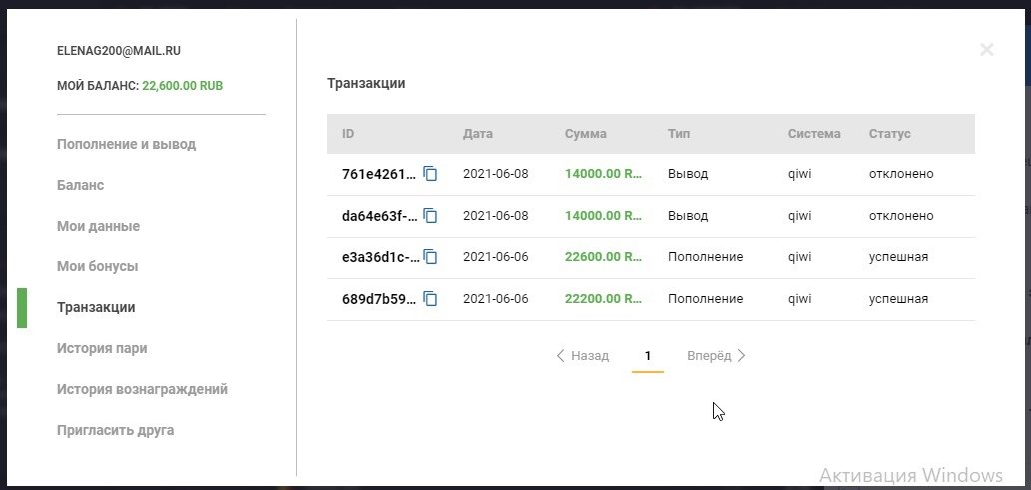Click the Сумма column header
Image resolution: width=1031 pixels, height=490 pixels.
[x=585, y=134]
